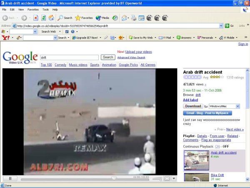Expand the address bar URL dropdown
Image resolution: width=250 pixels, height=188 pixels.
point(221,25)
